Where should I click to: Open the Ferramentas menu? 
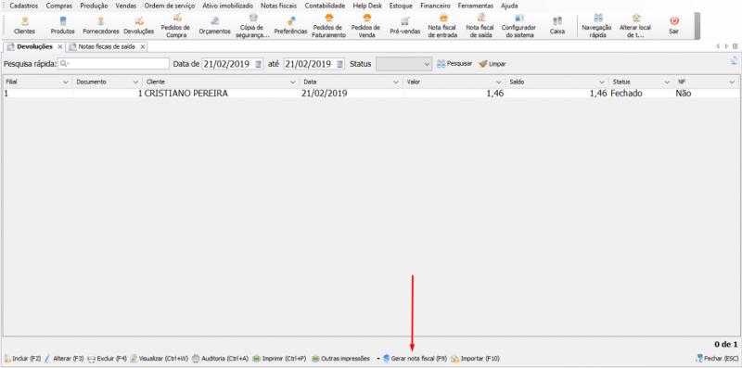[x=476, y=6]
